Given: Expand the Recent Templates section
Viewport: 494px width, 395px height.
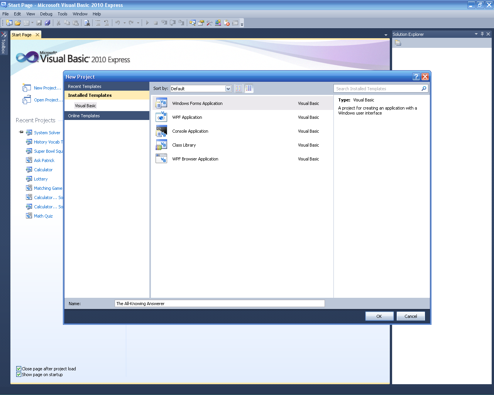Looking at the screenshot, I should point(107,86).
